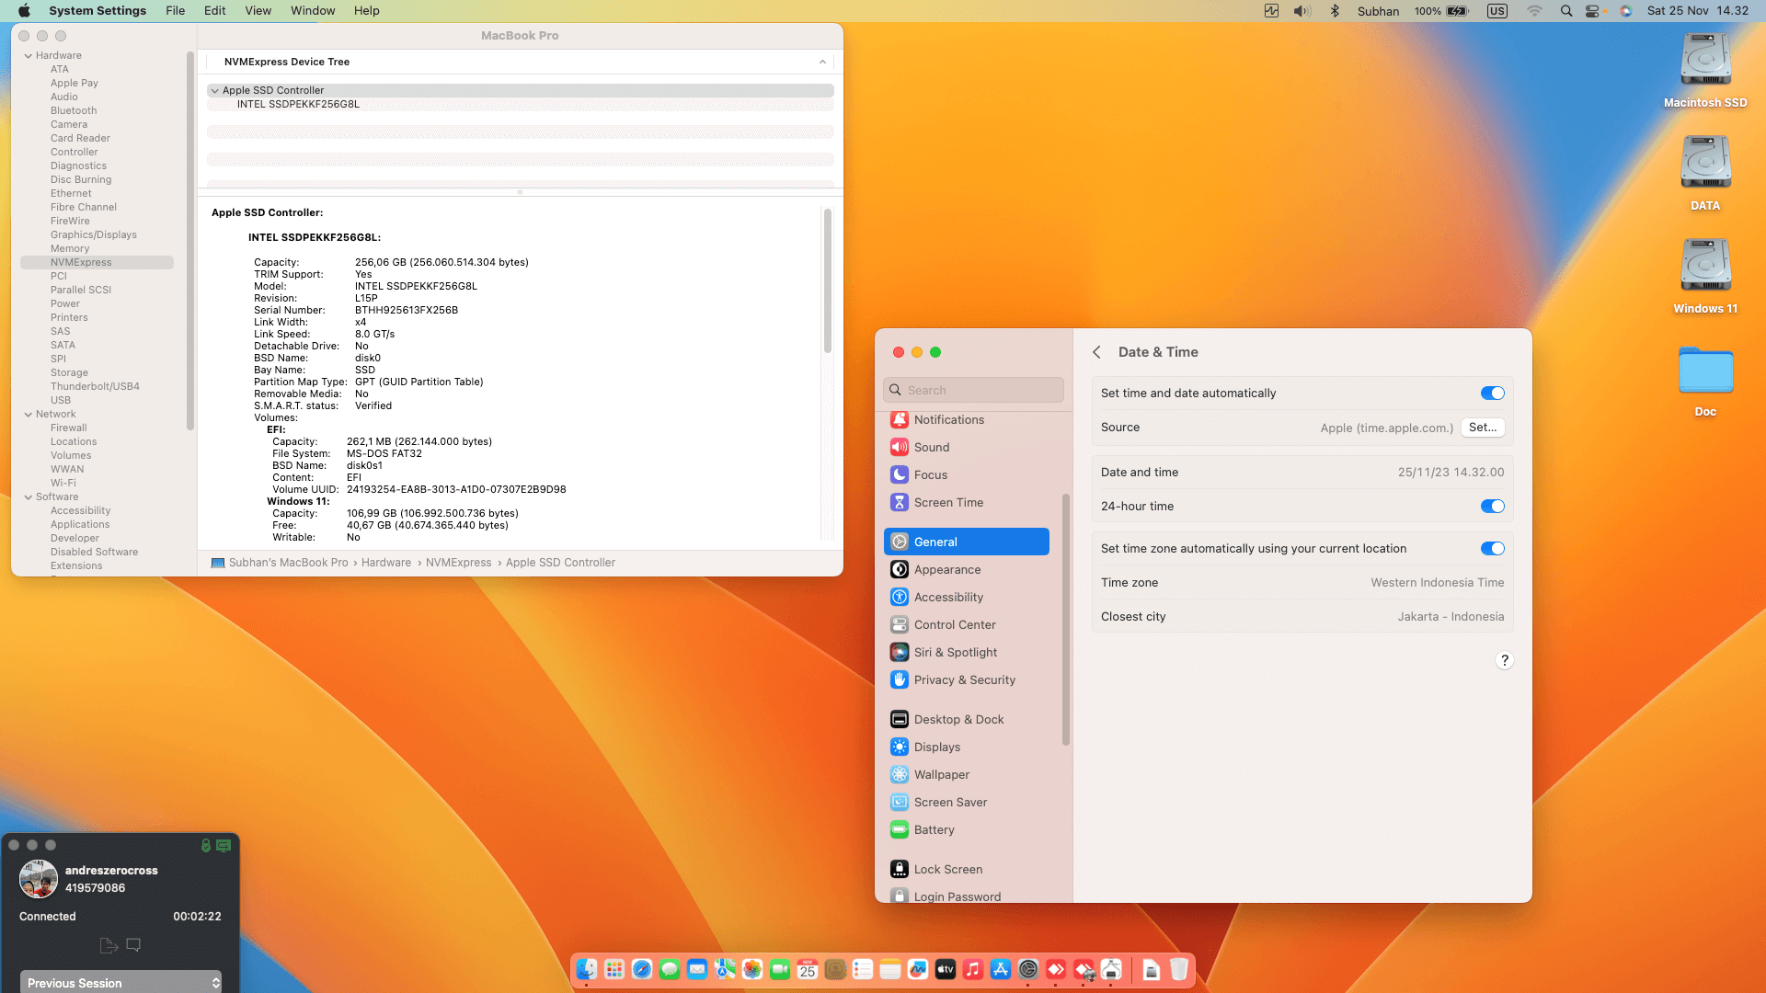
Task: Select Storage in Hardware list
Action: coord(69,373)
